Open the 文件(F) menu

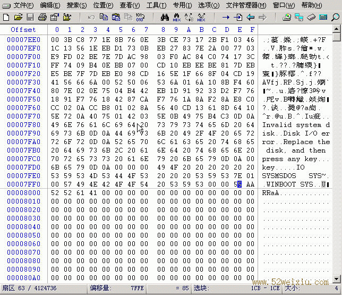point(23,5)
